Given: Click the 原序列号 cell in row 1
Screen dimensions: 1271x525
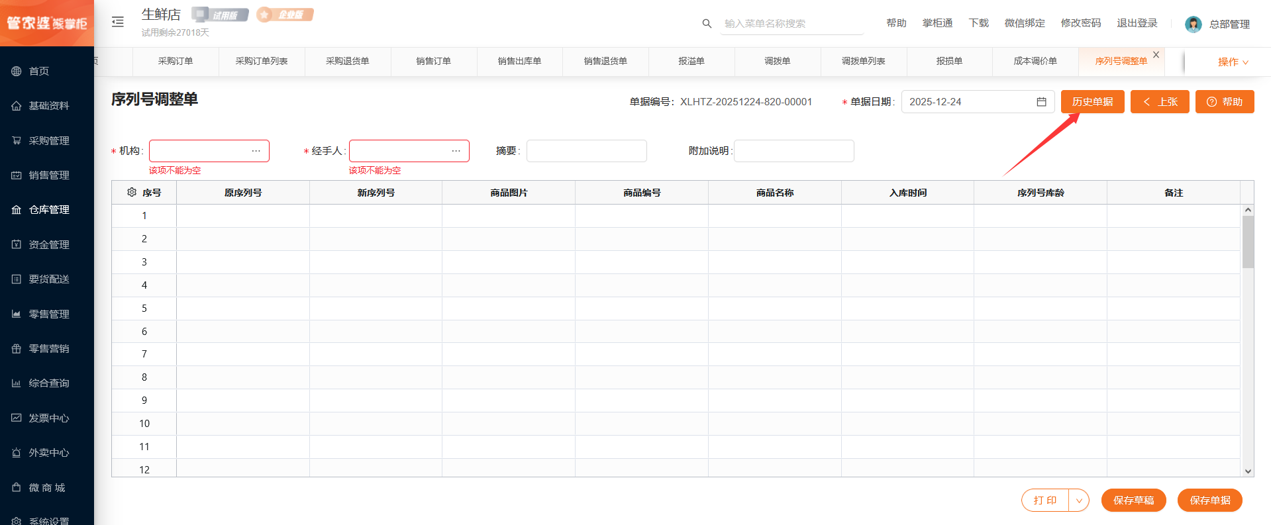Looking at the screenshot, I should [x=243, y=216].
